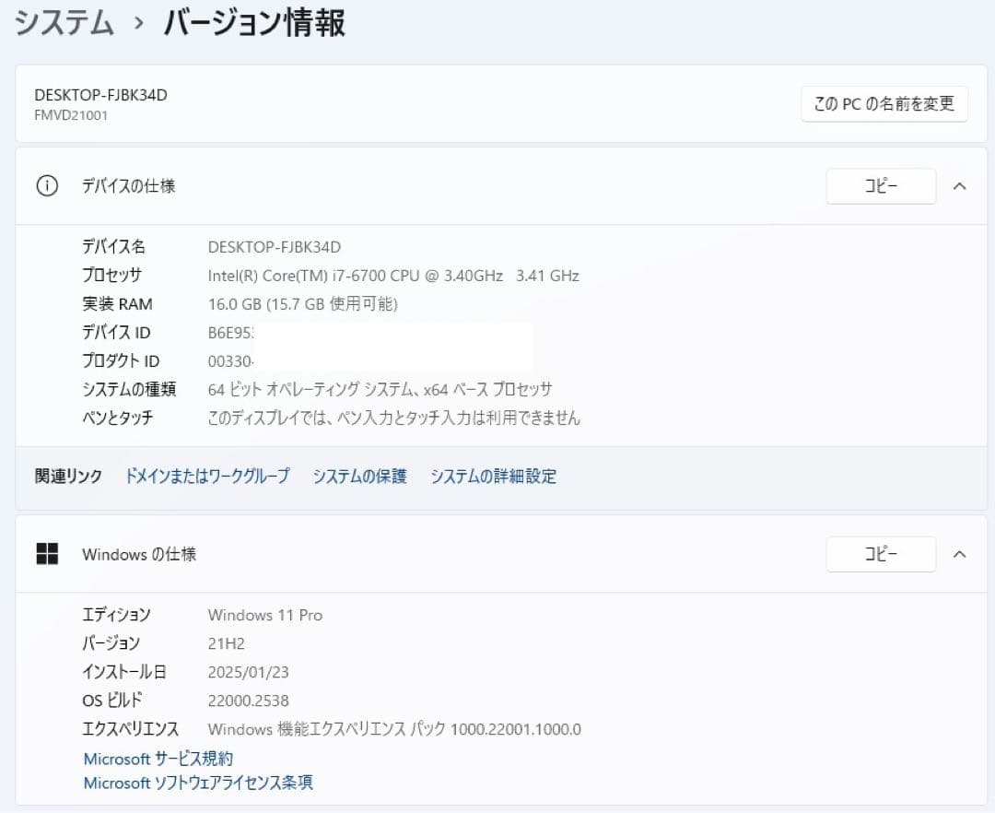Click the DESKTOP-FJBK34D name in top card

click(x=101, y=95)
